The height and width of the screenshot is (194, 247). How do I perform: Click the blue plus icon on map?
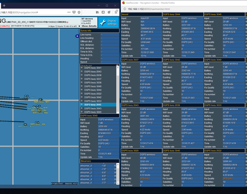pyautogui.click(x=77, y=36)
